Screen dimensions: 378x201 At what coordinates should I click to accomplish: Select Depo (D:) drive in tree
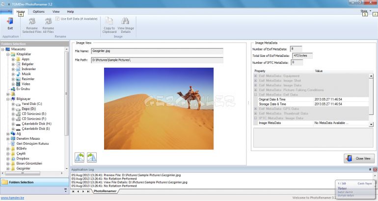[28, 108]
